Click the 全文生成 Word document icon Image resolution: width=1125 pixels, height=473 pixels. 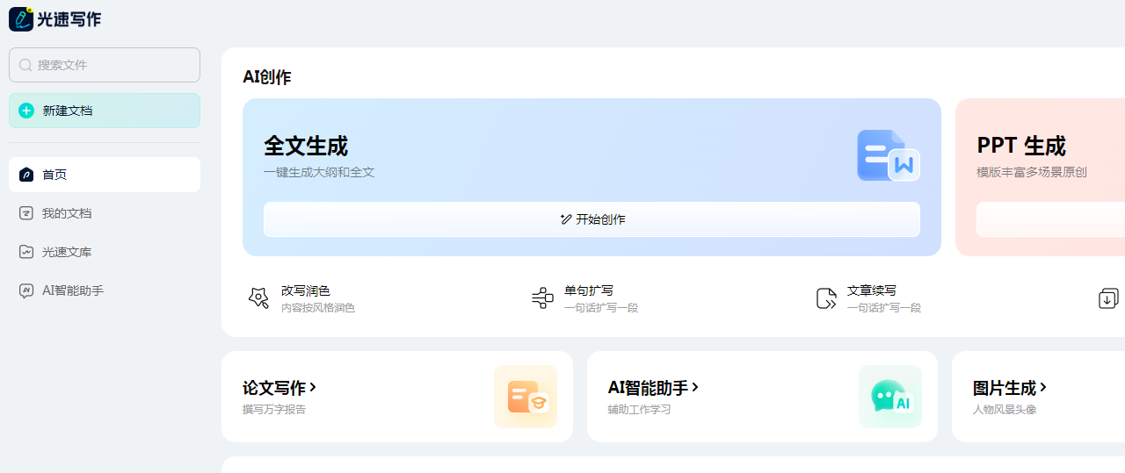(x=888, y=155)
